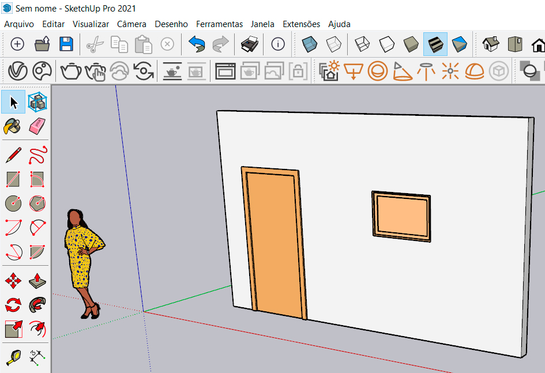Select the V-Ray Omni Light tool
This screenshot has height=373, width=545.
tap(450, 71)
